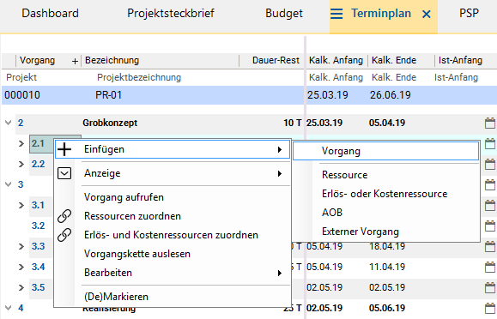Close the Terminplan tab

(x=427, y=14)
